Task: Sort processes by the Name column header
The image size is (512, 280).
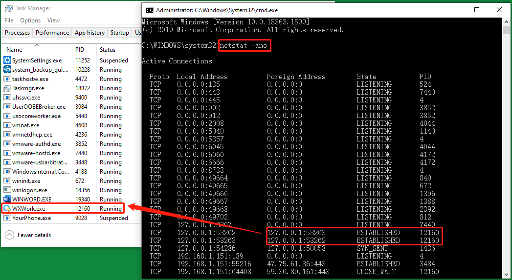Action: pyautogui.click(x=15, y=49)
